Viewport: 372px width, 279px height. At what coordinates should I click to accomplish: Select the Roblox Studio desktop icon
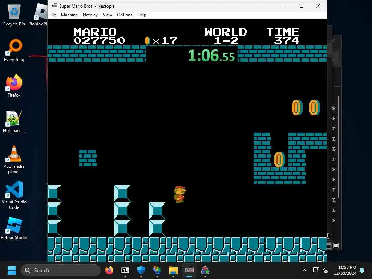(14, 228)
